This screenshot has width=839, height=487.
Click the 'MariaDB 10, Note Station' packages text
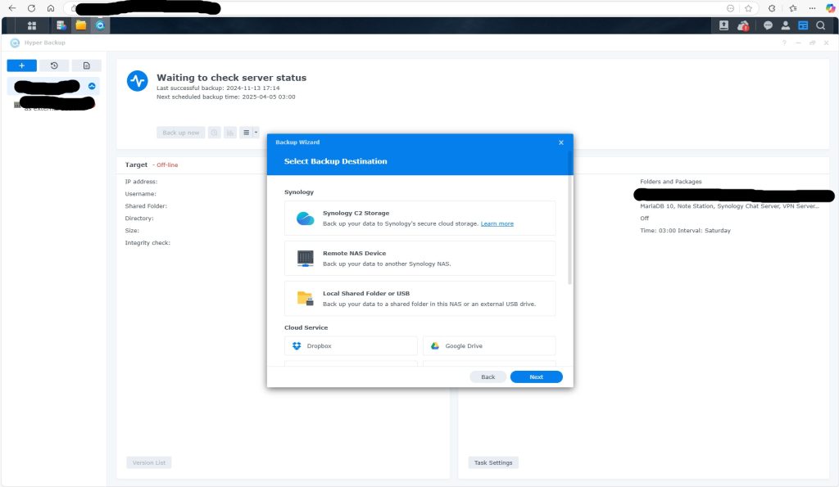pyautogui.click(x=728, y=205)
